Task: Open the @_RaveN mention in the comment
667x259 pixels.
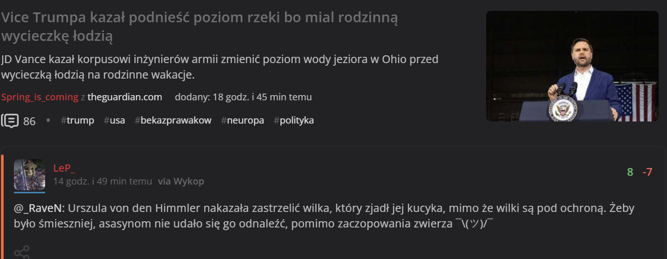Action: click(x=38, y=209)
